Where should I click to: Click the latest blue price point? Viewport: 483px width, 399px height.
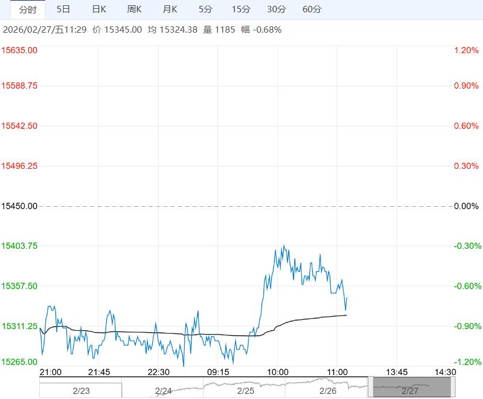347,298
